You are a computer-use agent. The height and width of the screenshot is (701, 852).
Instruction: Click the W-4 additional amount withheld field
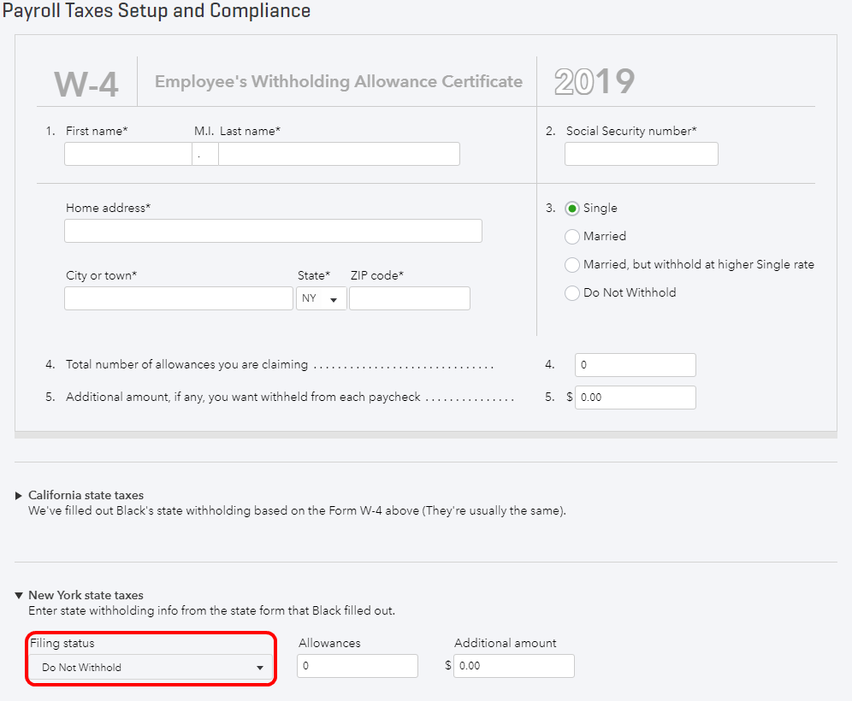click(x=635, y=398)
